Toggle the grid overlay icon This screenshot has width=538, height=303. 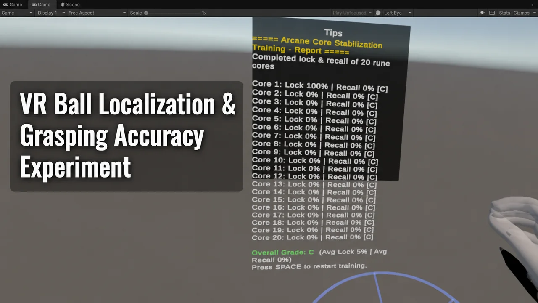(x=492, y=13)
